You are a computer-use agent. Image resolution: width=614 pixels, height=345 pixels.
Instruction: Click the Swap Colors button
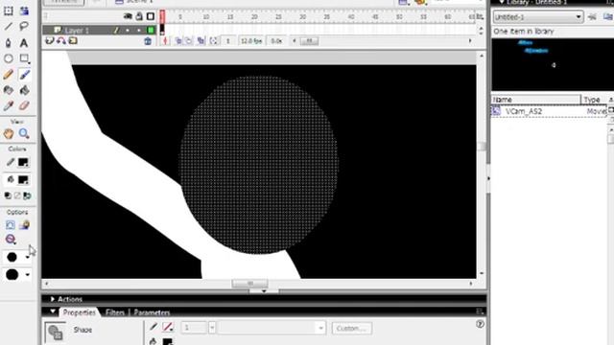click(x=27, y=195)
